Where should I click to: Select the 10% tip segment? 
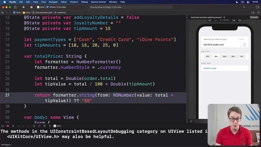point(208,56)
